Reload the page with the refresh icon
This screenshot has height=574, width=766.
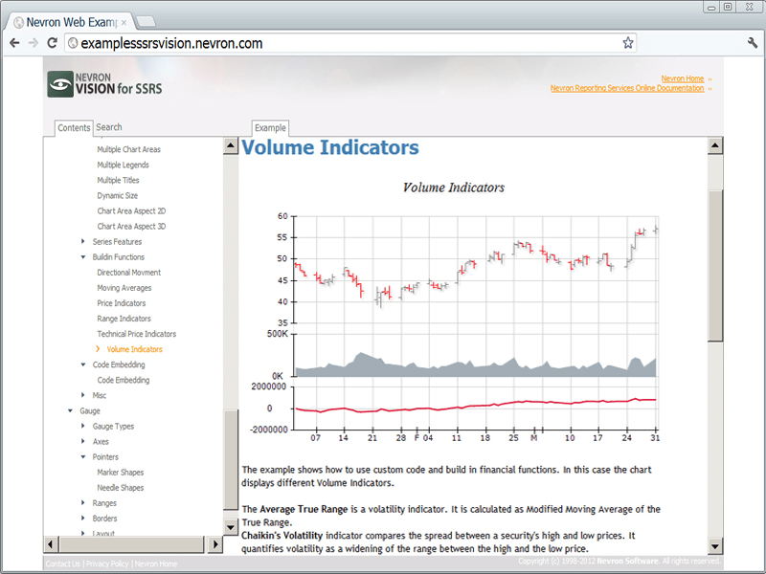pos(54,42)
